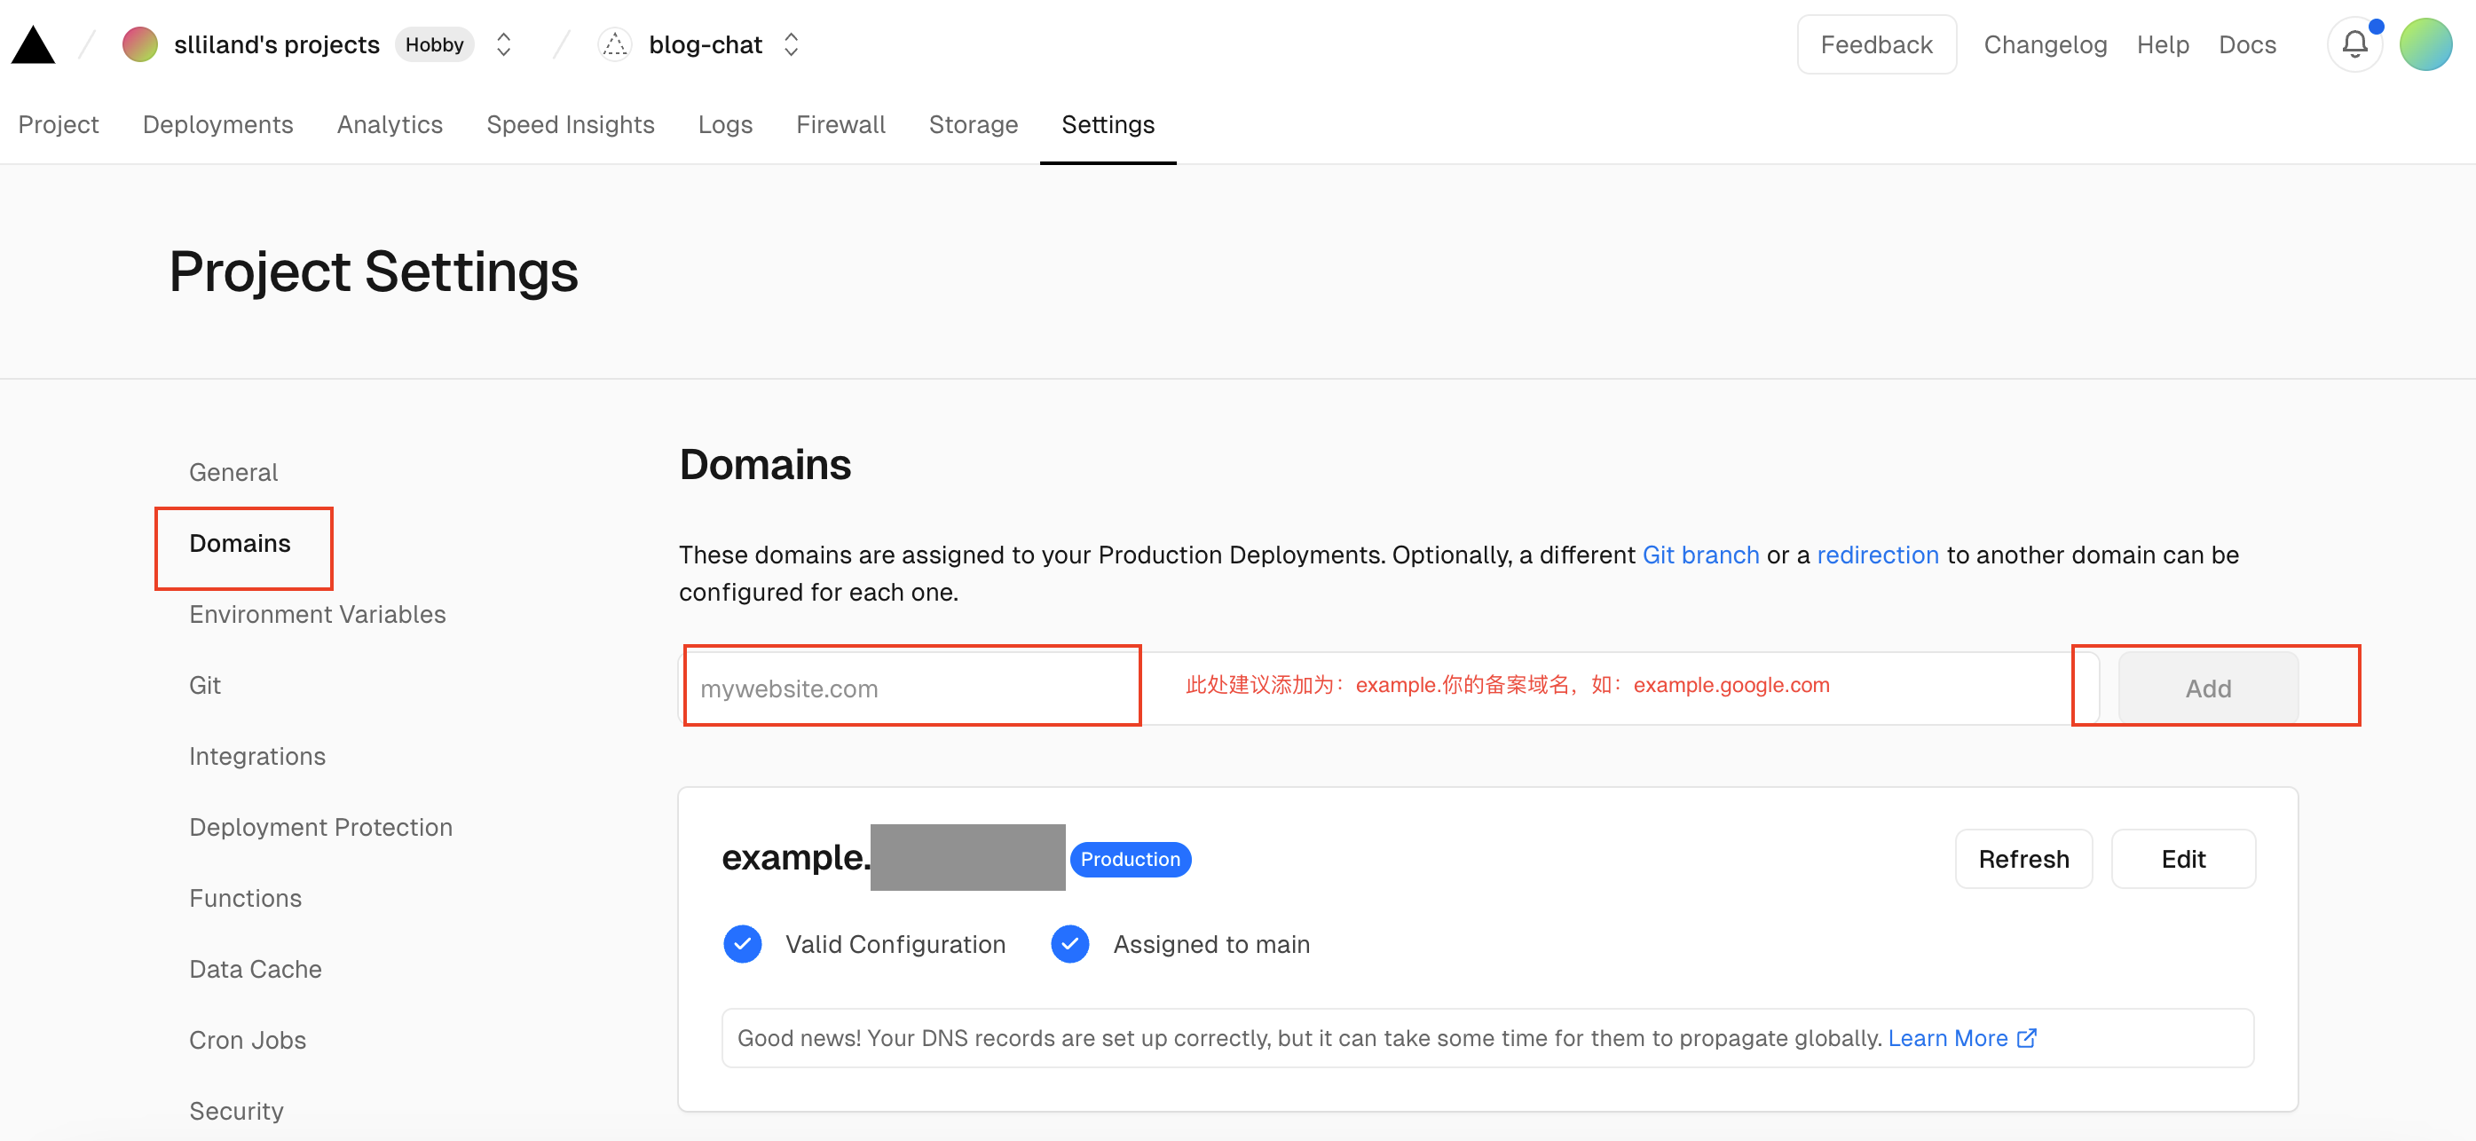The height and width of the screenshot is (1141, 2476).
Task: Follow the Git branch link
Action: (x=1700, y=555)
